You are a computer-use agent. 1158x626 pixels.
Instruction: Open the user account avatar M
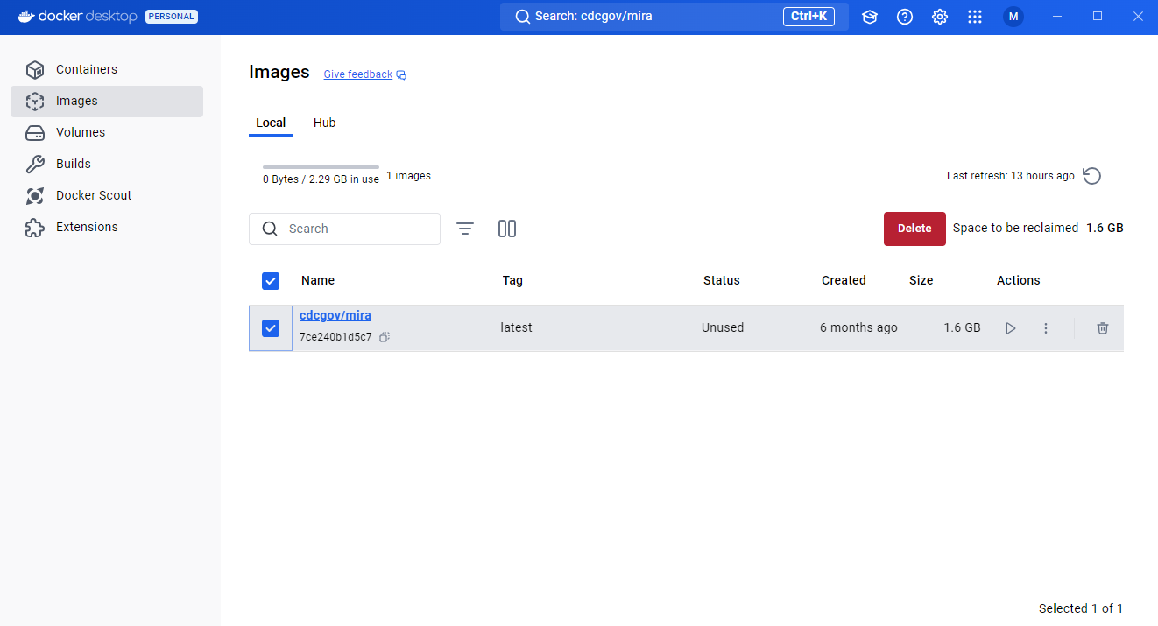coord(1013,17)
